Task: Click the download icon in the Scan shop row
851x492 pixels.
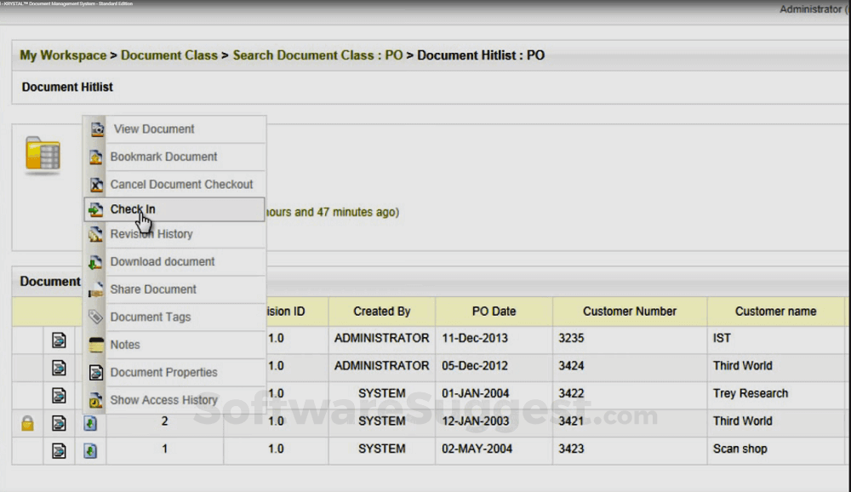Action: click(x=90, y=449)
